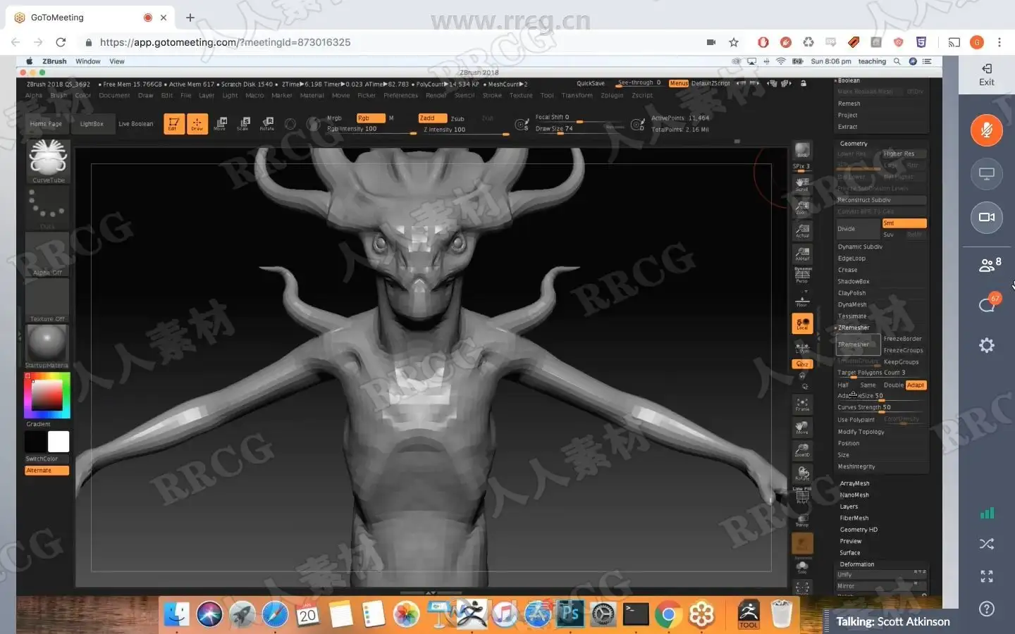Expand the Deformation subpalette
The width and height of the screenshot is (1015, 634).
tap(857, 564)
